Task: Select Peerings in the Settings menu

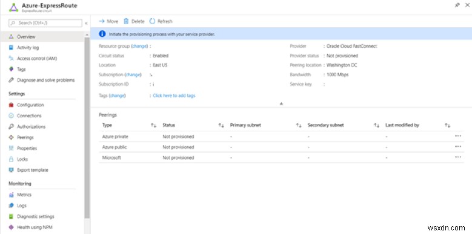Action: 42,137
